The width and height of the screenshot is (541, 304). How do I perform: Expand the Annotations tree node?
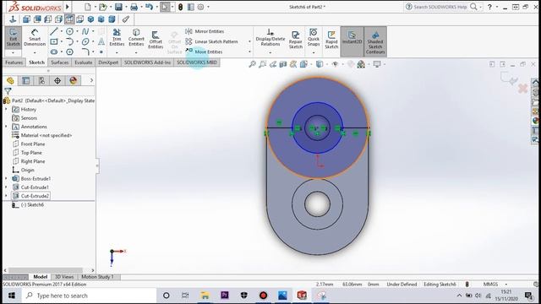(x=6, y=127)
